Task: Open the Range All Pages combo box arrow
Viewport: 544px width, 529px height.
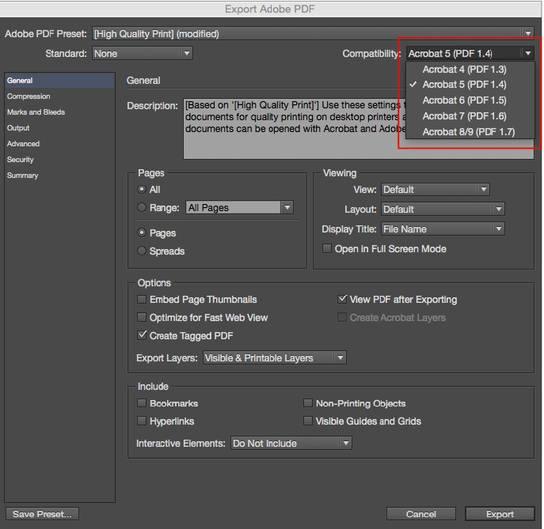Action: click(287, 207)
